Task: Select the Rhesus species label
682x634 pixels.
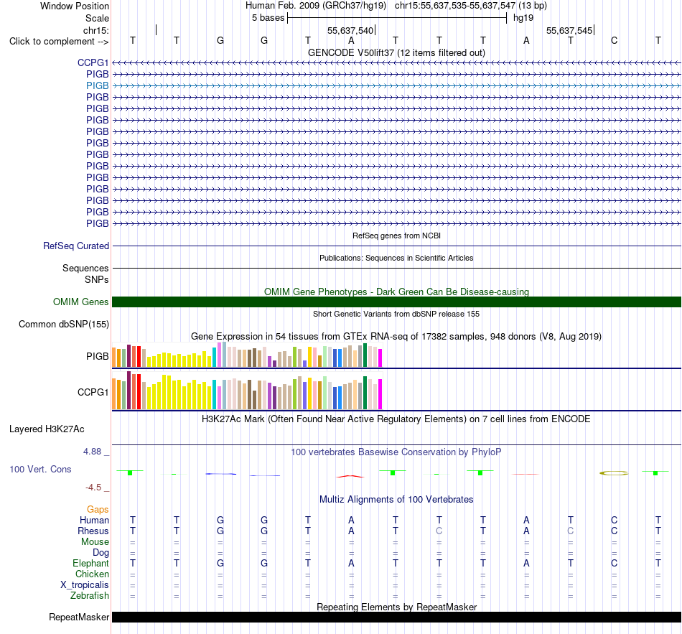Action: (x=93, y=531)
